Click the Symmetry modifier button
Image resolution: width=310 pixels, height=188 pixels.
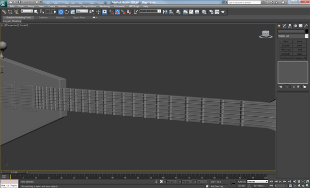(x=286, y=54)
